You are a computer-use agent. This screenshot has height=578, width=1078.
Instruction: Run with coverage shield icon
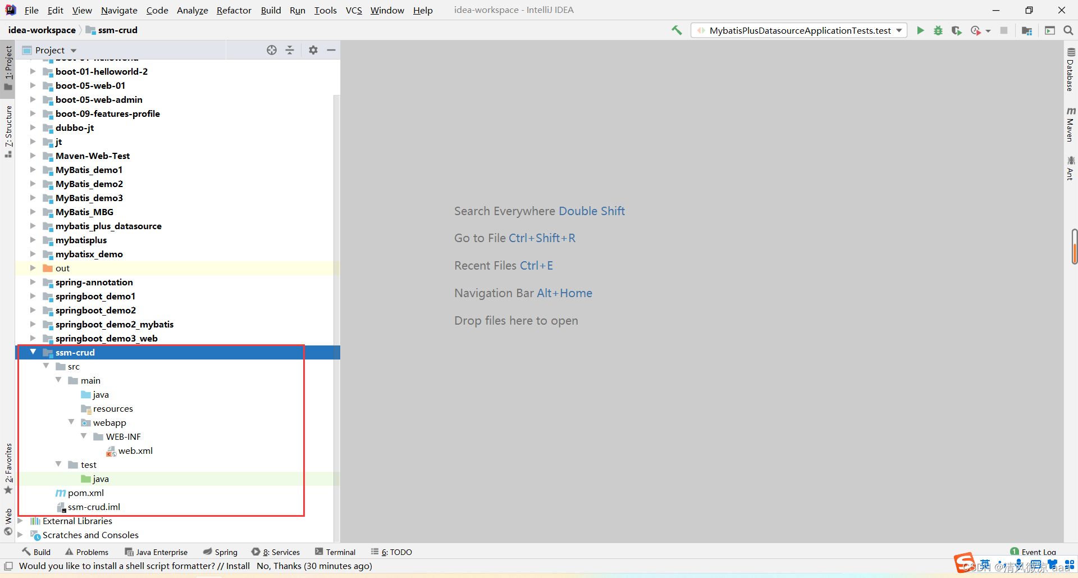pos(957,30)
